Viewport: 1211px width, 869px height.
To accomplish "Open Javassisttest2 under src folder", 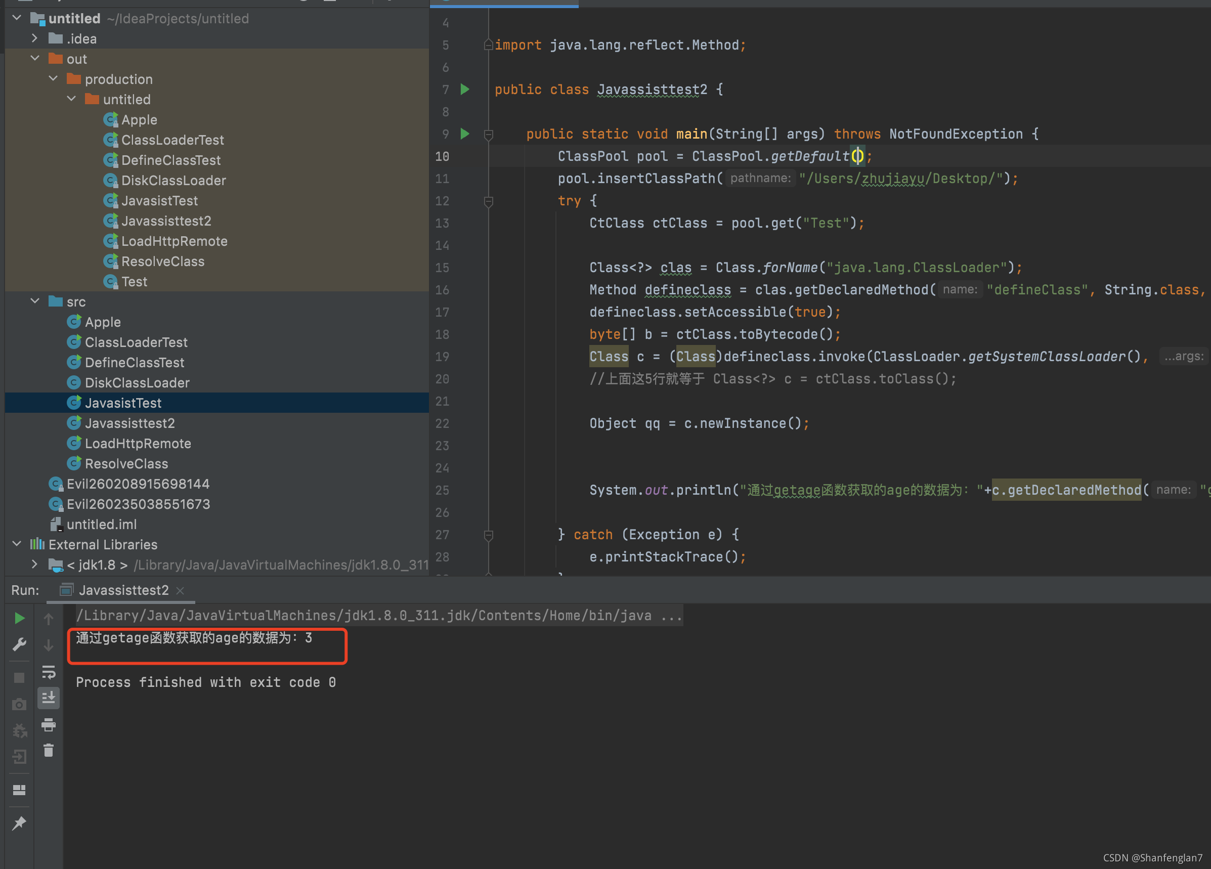I will (129, 423).
